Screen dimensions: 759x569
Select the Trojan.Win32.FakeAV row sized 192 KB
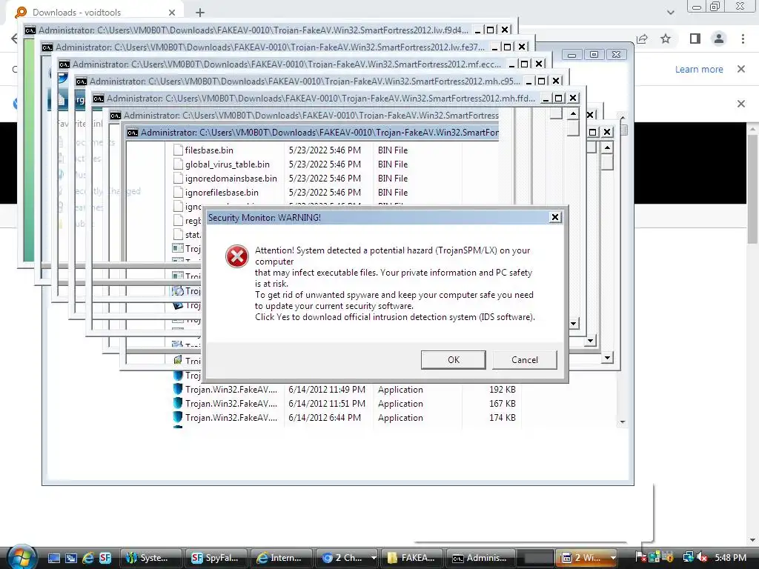(x=345, y=390)
